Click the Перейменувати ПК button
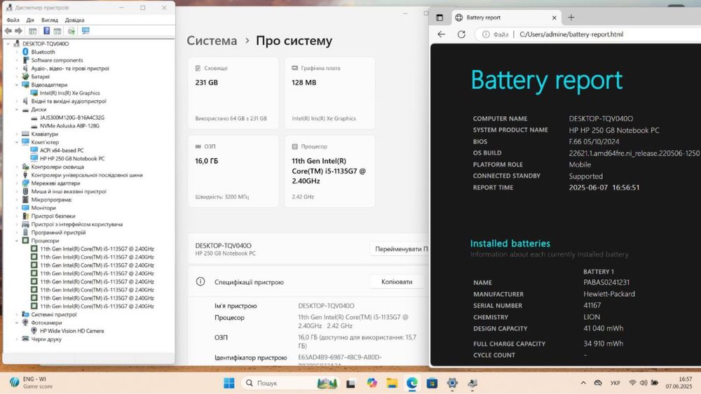The width and height of the screenshot is (701, 394). coord(400,249)
